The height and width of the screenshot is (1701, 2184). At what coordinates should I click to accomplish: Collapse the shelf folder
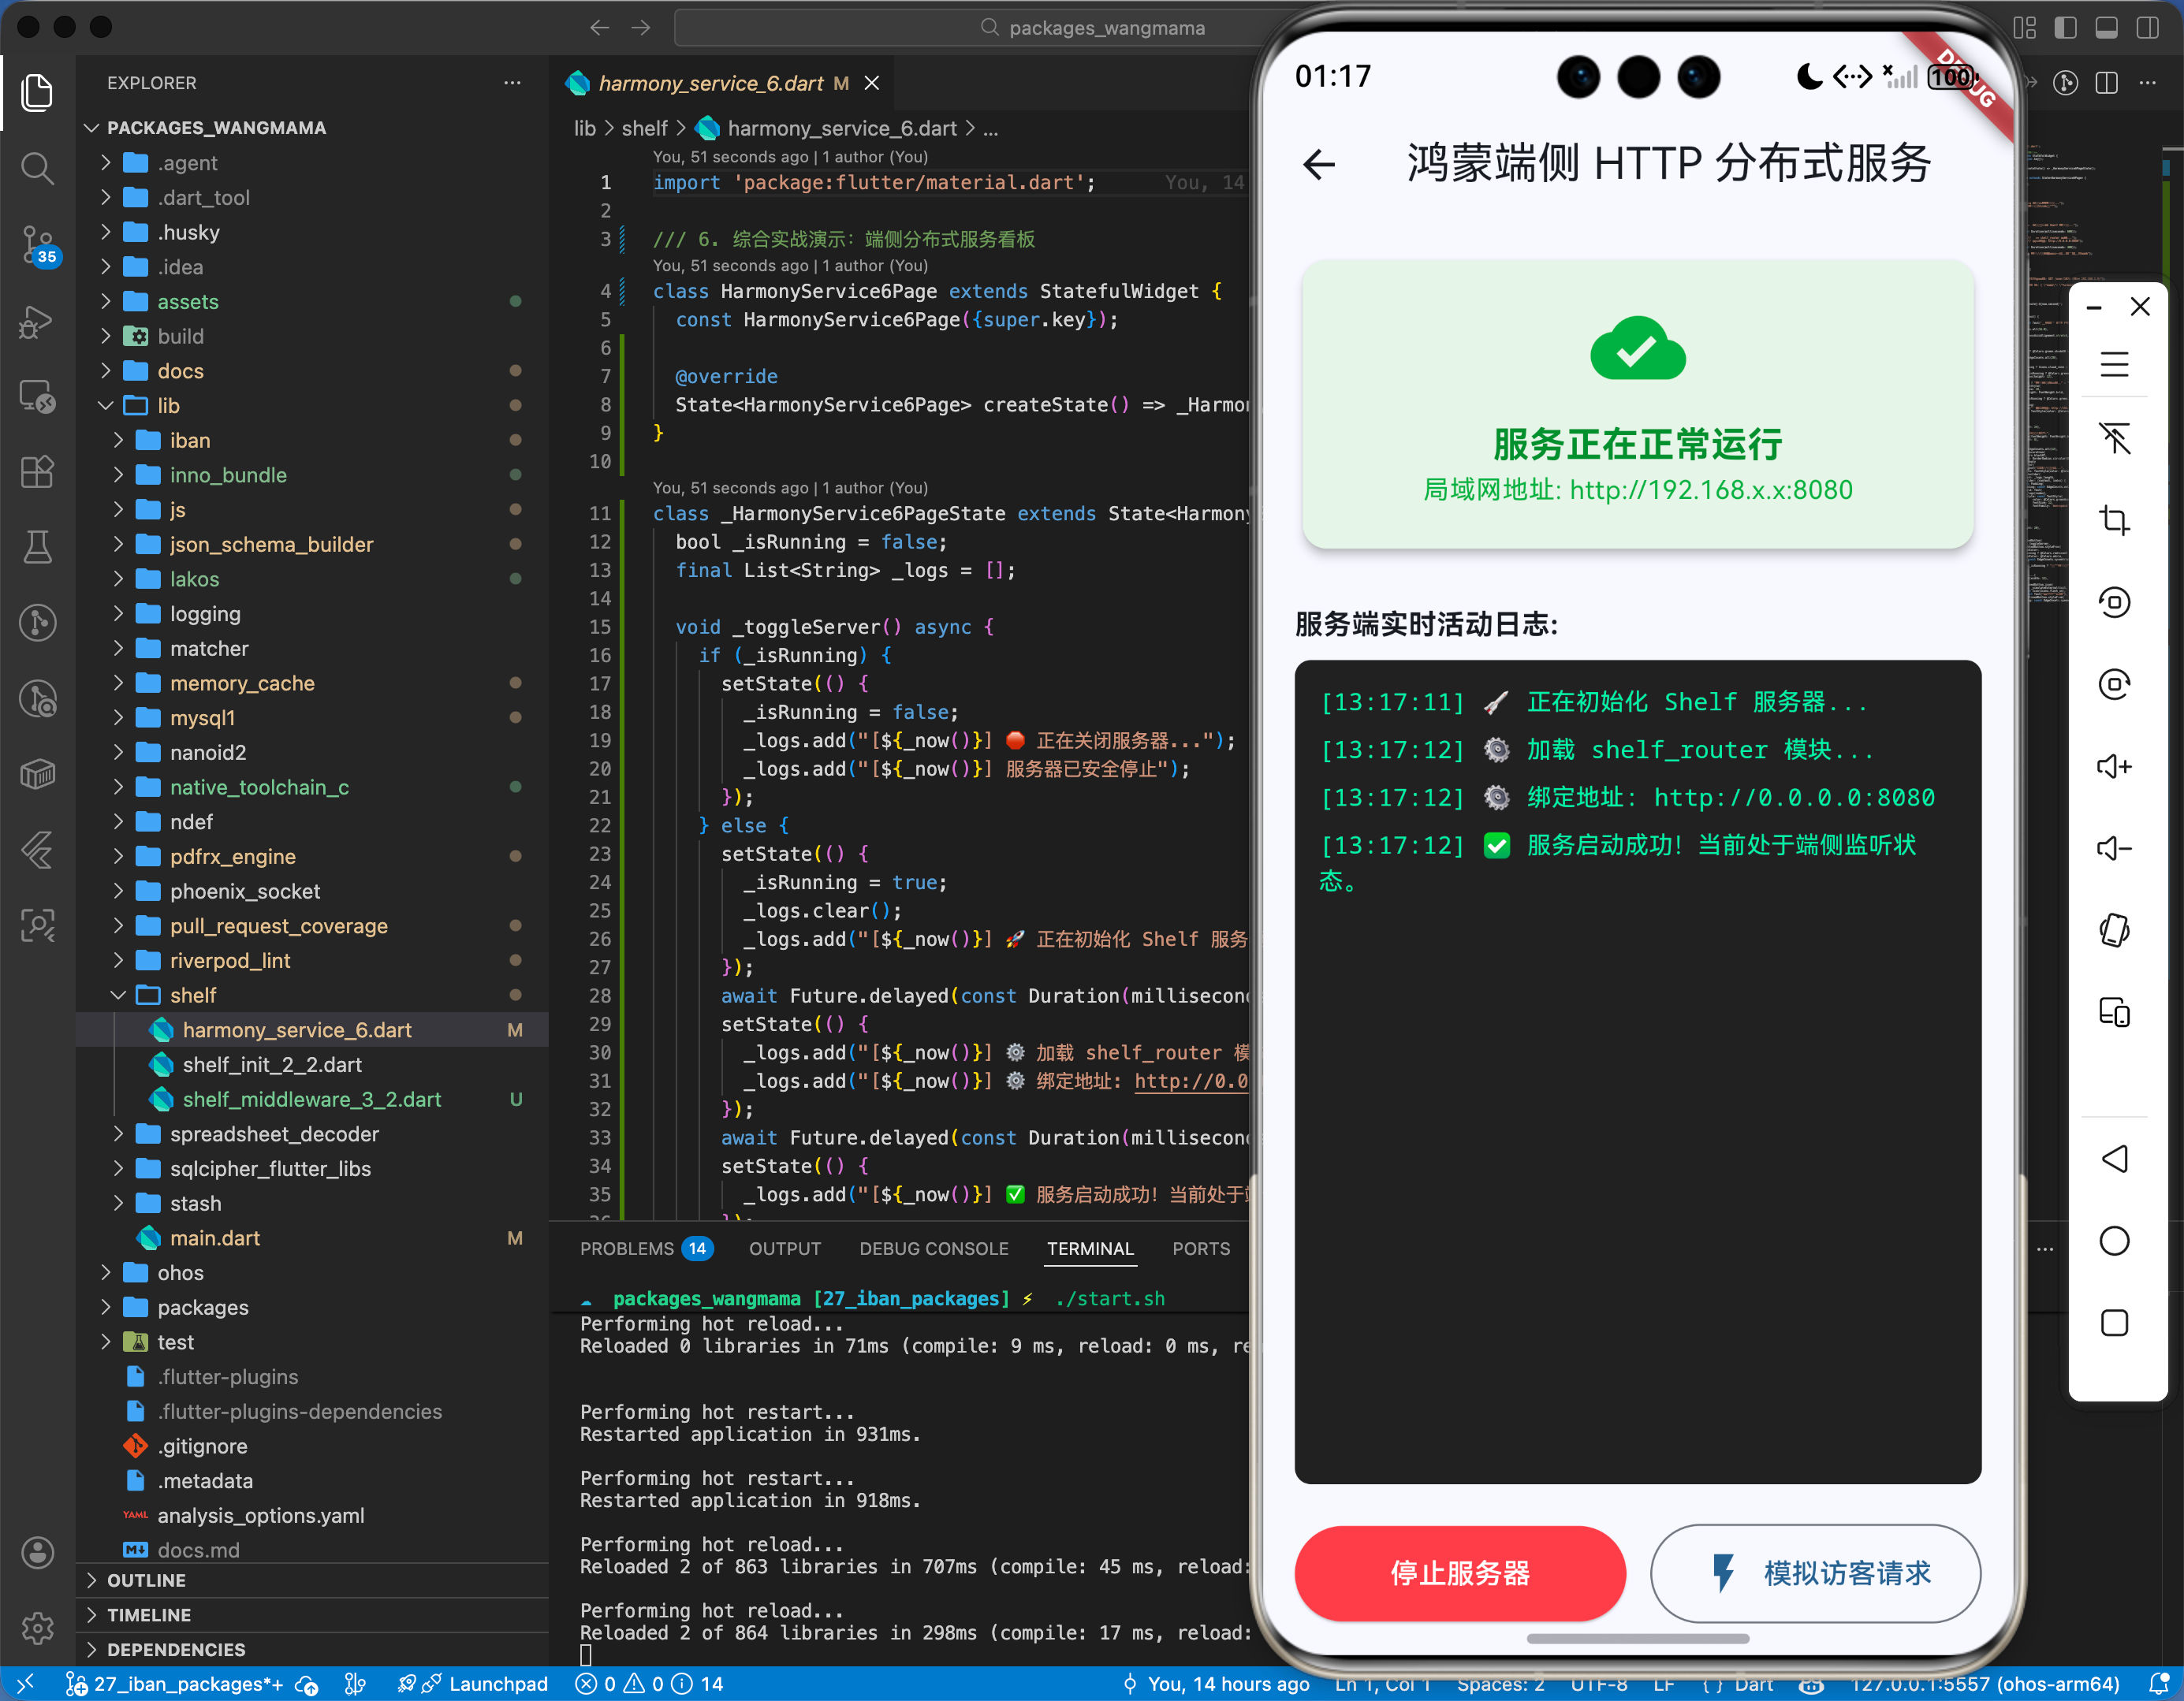point(192,995)
